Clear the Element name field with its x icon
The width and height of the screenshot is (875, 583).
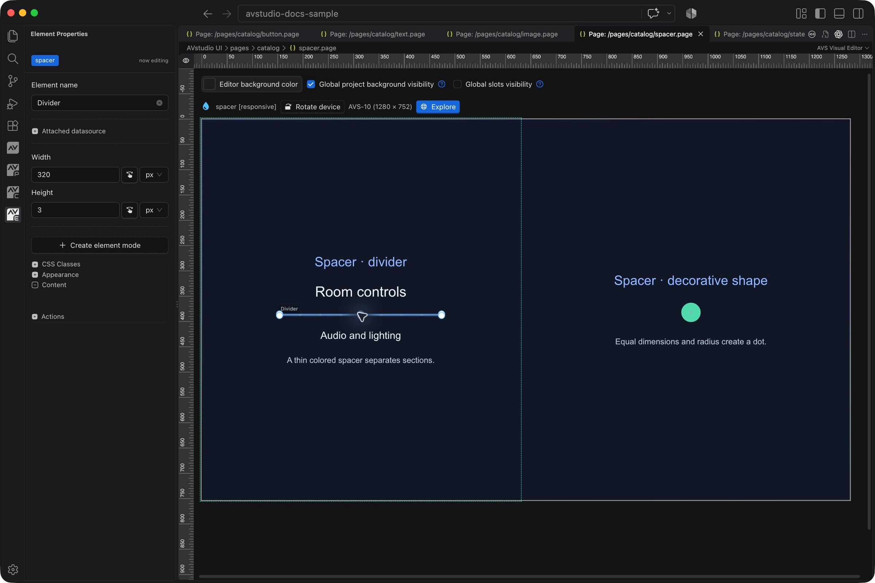click(159, 103)
